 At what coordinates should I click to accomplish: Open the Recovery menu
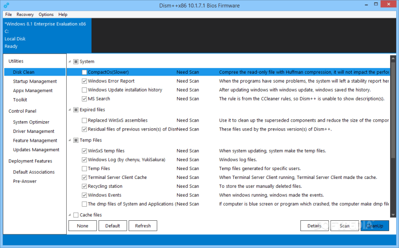point(25,15)
